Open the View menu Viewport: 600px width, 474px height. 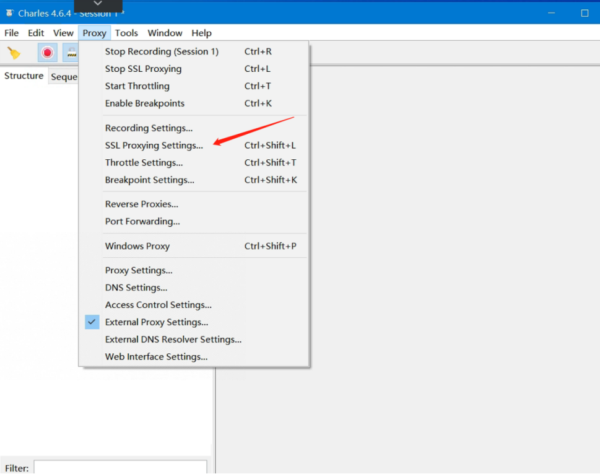click(63, 33)
